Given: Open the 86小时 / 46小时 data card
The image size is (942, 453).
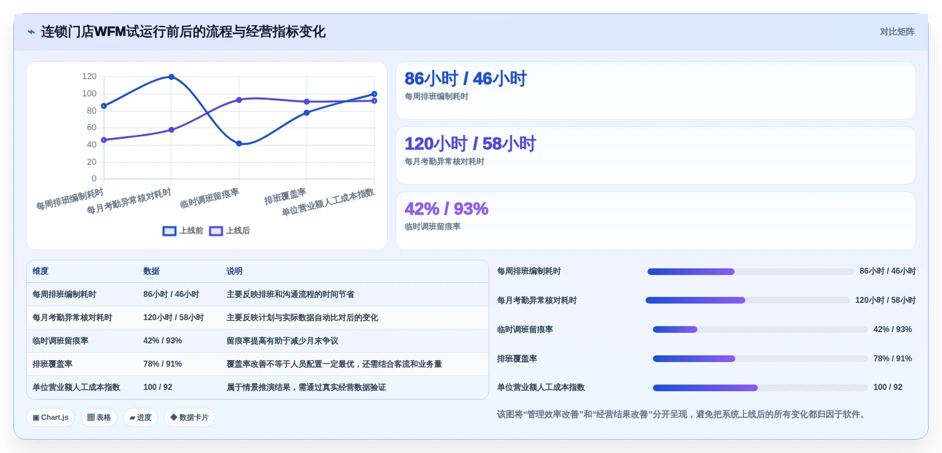Looking at the screenshot, I should click(x=655, y=90).
